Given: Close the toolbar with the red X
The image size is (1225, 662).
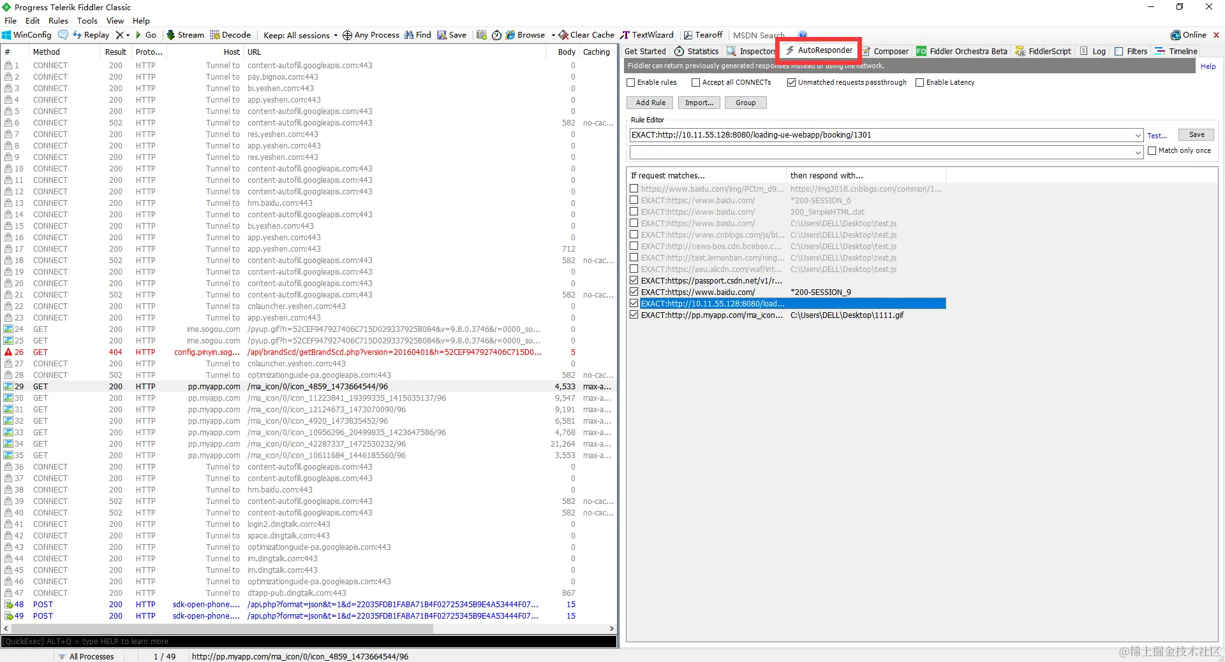Looking at the screenshot, I should pos(1216,35).
